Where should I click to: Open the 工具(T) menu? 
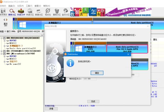pos(29,6)
